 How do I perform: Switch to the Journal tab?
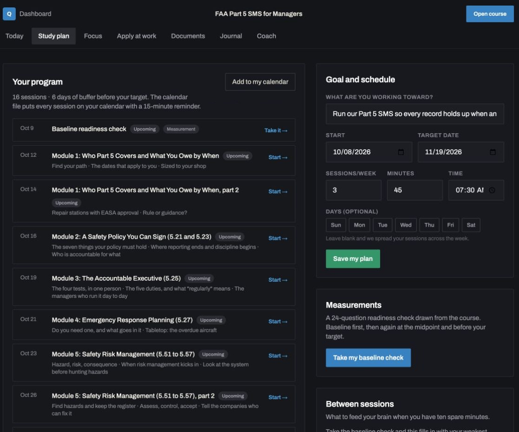point(231,36)
